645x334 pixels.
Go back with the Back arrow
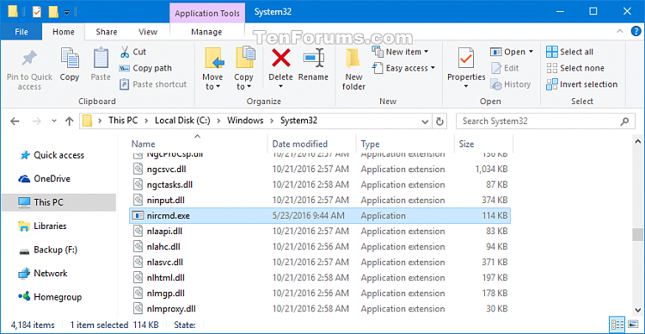coord(15,121)
